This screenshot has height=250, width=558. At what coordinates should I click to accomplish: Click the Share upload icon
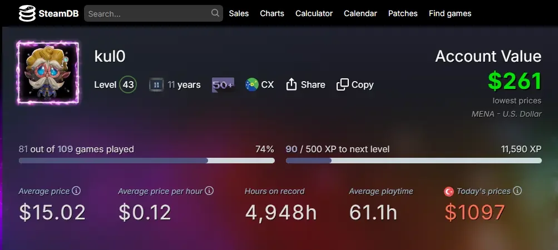pyautogui.click(x=292, y=84)
